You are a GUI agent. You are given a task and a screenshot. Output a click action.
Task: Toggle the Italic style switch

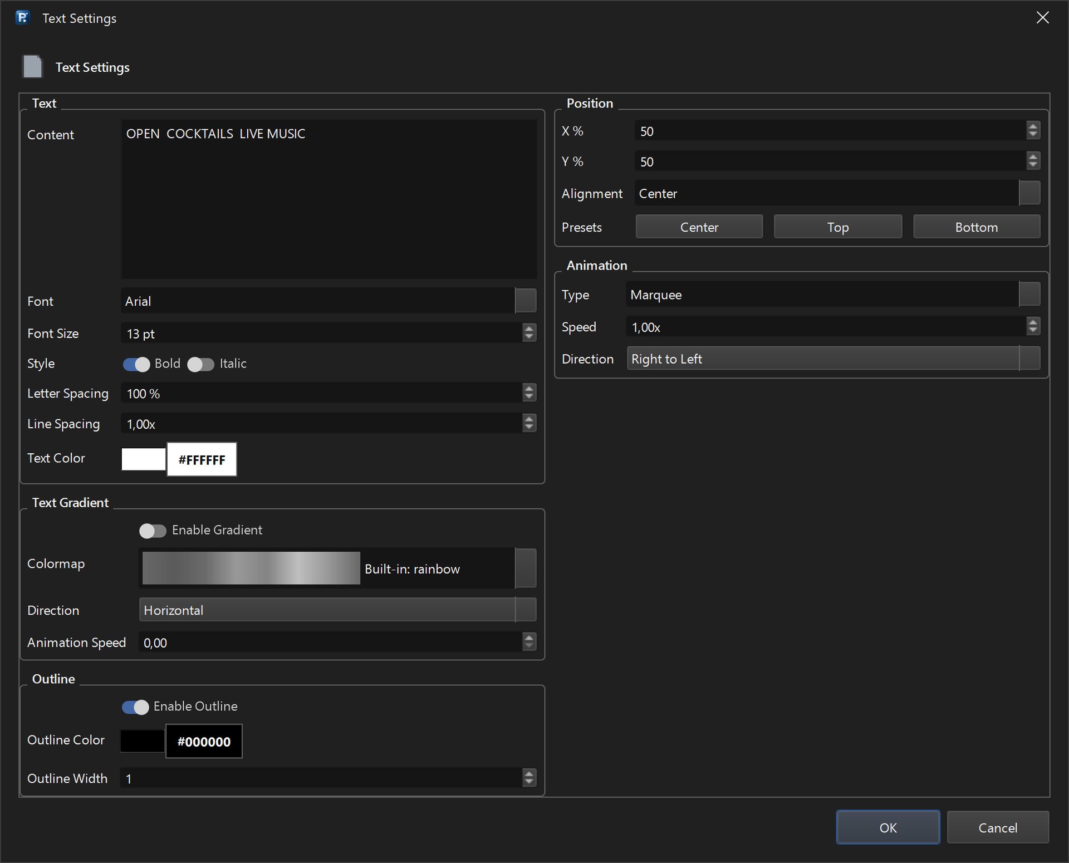[x=200, y=364]
